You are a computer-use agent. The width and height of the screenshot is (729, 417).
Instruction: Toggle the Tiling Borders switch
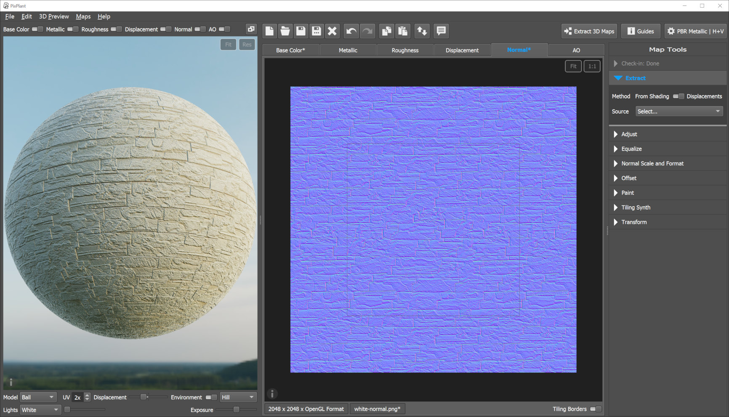[x=596, y=409]
